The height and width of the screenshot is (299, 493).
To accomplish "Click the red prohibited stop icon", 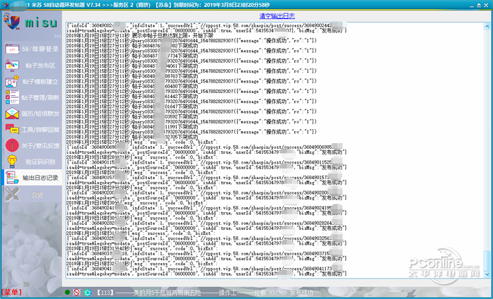I will [77, 293].
